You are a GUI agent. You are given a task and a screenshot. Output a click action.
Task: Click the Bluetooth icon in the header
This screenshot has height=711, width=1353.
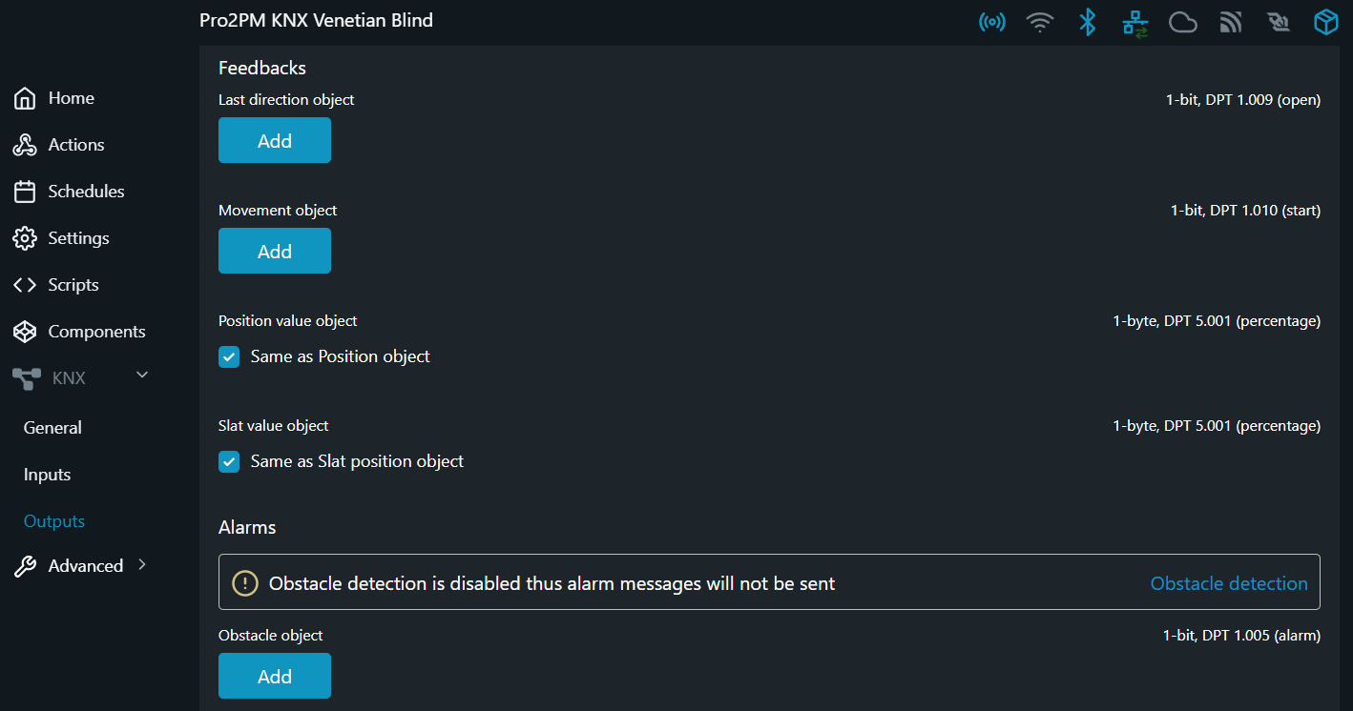pyautogui.click(x=1088, y=22)
